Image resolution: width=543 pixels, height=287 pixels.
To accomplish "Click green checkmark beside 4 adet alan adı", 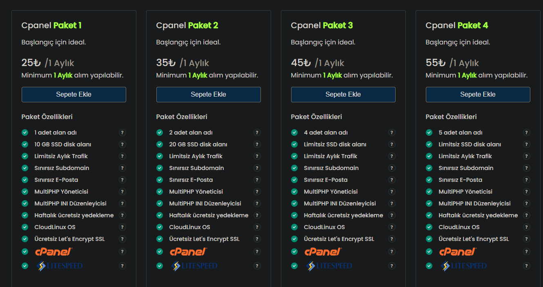I will click(294, 132).
